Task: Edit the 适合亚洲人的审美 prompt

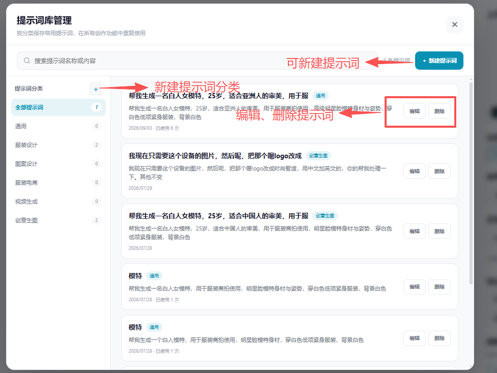Action: [x=414, y=111]
